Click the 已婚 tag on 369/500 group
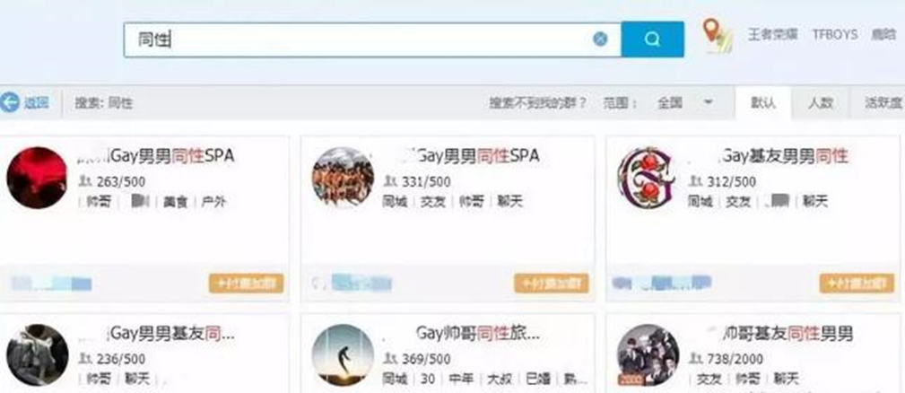 point(538,380)
